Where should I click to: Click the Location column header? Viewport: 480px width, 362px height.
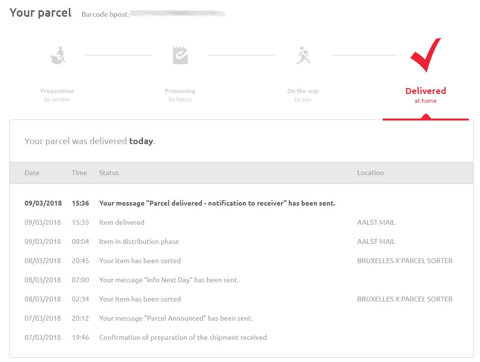(370, 173)
